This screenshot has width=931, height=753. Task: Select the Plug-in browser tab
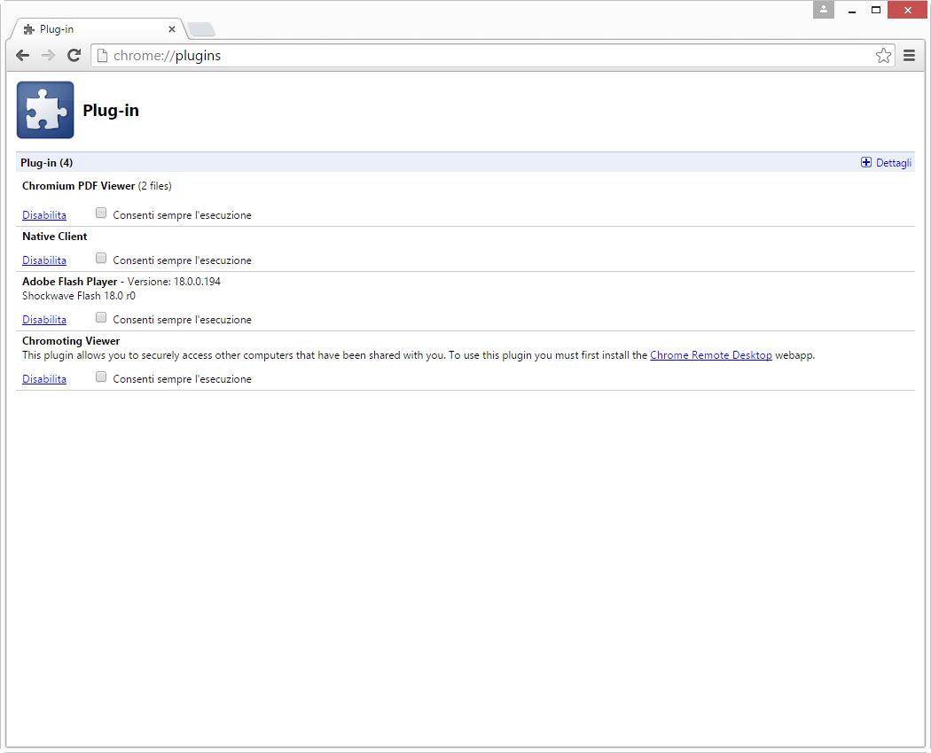point(98,29)
